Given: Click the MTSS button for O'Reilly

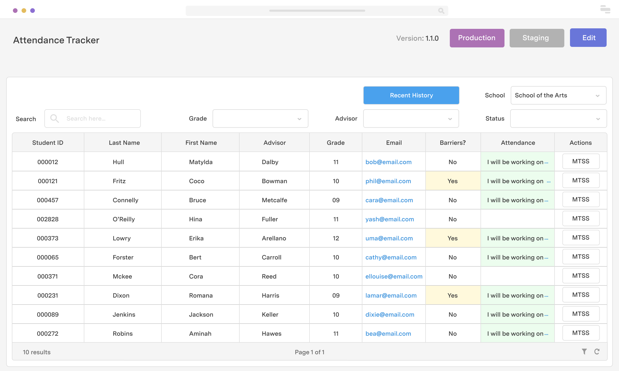Looking at the screenshot, I should pyautogui.click(x=581, y=219).
